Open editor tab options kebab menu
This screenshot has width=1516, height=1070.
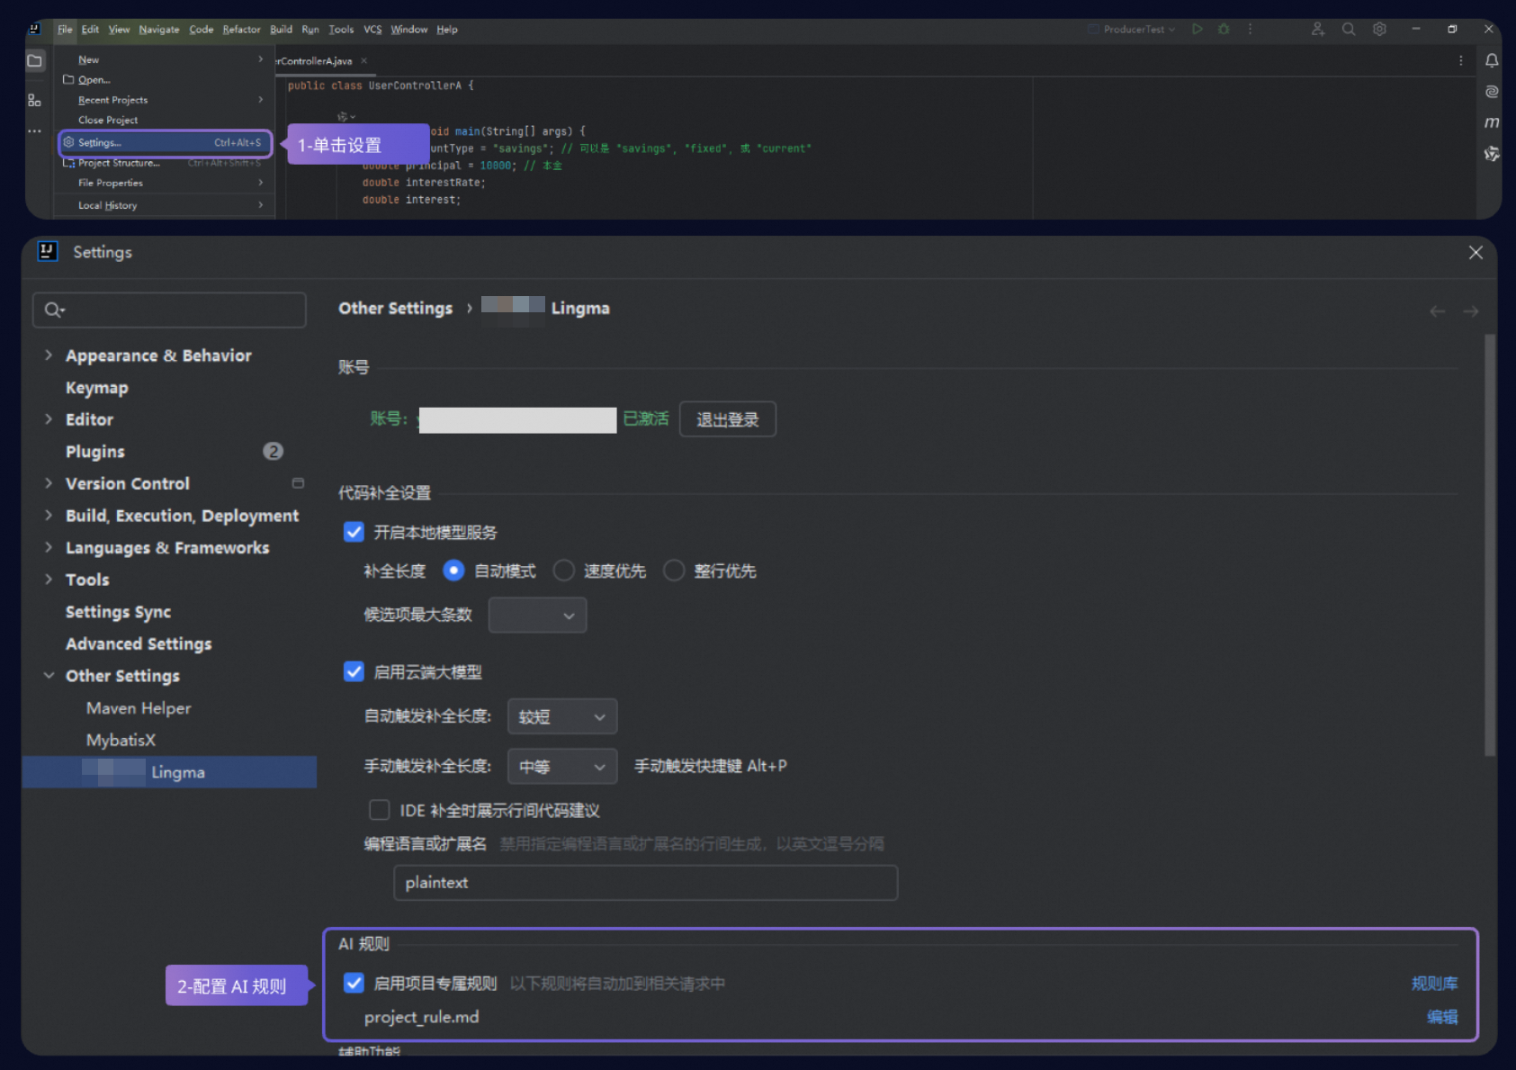click(1460, 60)
